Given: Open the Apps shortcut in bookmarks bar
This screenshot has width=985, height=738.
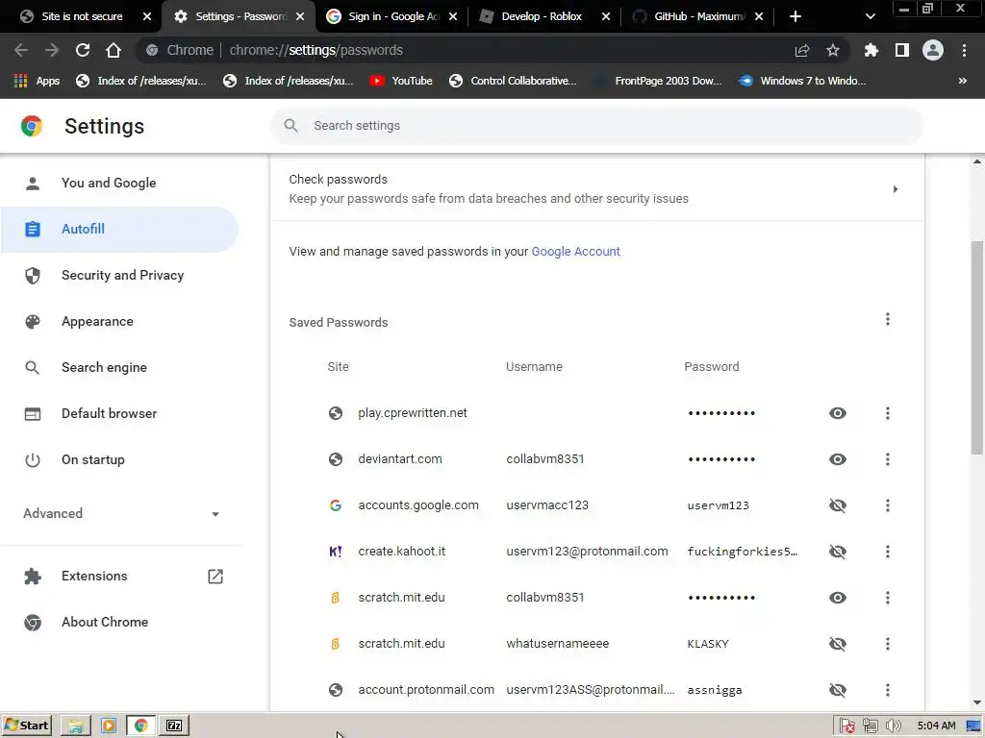Looking at the screenshot, I should [x=37, y=81].
